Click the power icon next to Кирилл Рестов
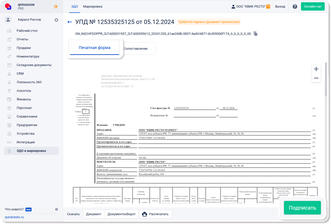This screenshot has height=224, width=331. (x=56, y=20)
